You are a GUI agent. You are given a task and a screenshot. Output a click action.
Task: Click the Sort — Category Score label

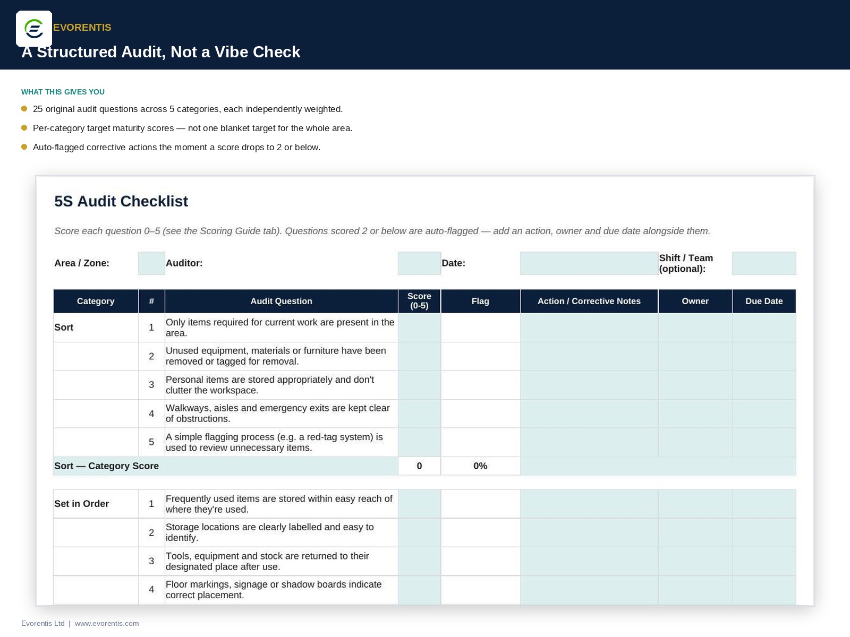click(x=106, y=466)
